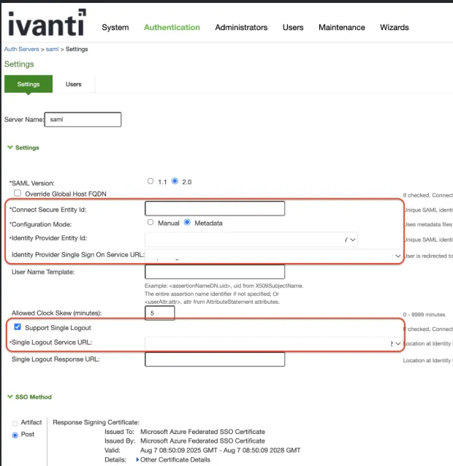453x466 pixels.
Task: Click the Ivanti logo
Action: (x=47, y=23)
